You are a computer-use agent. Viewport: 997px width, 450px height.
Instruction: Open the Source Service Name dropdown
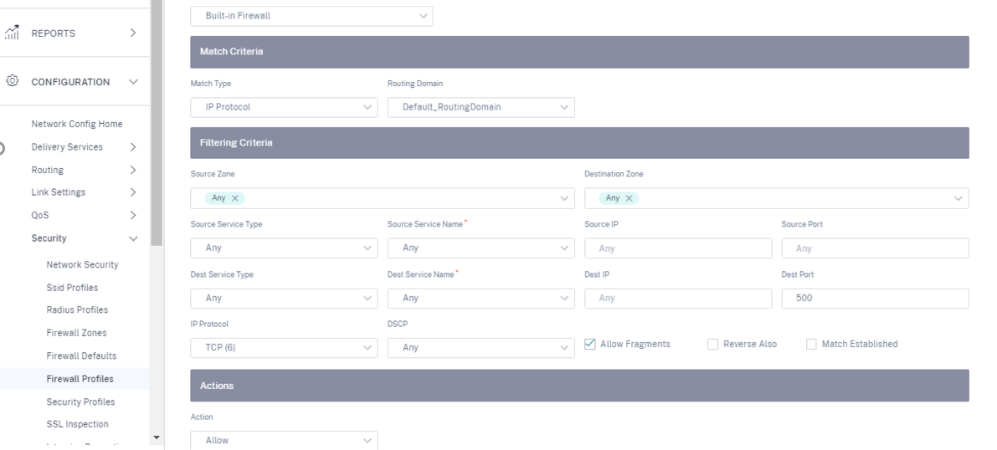(481, 248)
